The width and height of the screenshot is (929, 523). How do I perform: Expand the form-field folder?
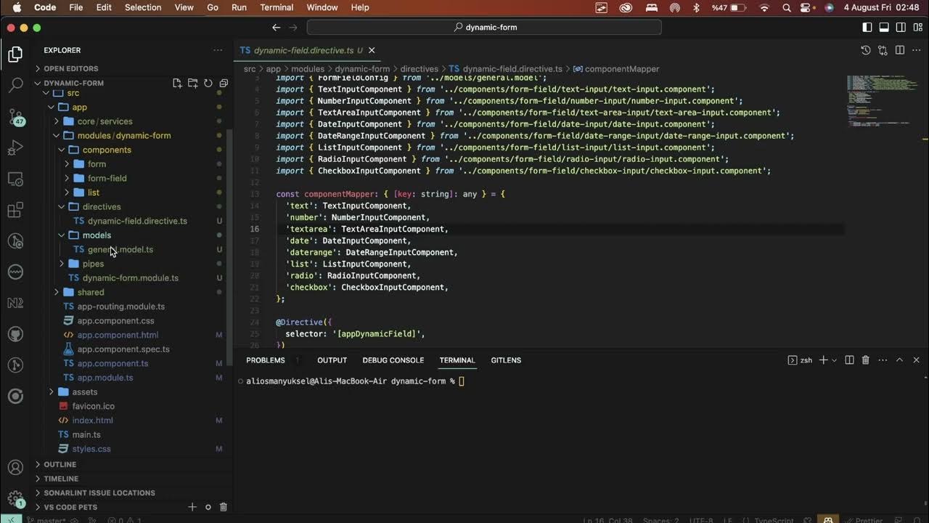click(107, 178)
